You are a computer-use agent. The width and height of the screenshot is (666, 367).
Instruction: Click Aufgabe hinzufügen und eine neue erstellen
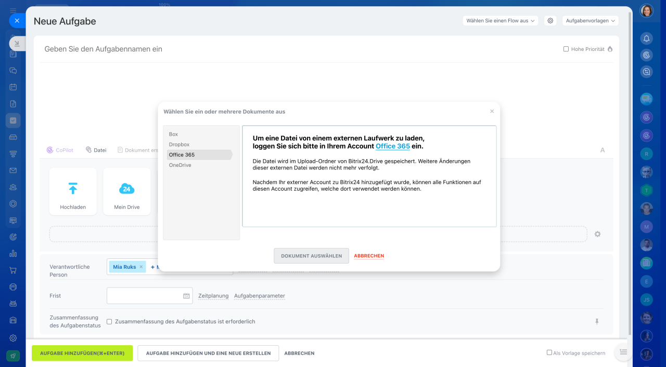(x=208, y=353)
